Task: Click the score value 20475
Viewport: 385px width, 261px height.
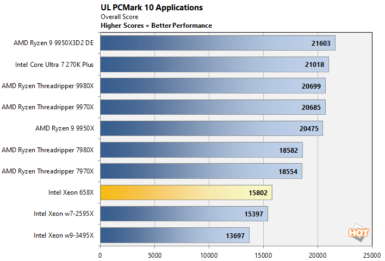Action: [x=309, y=129]
